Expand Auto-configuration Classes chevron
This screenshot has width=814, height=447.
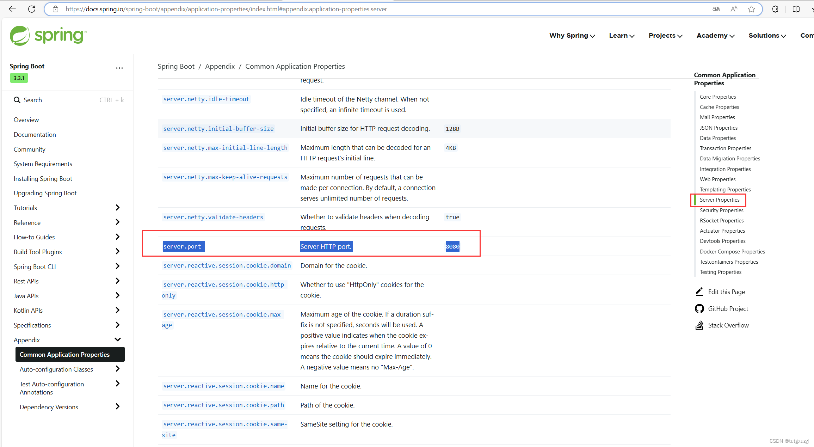pos(118,369)
